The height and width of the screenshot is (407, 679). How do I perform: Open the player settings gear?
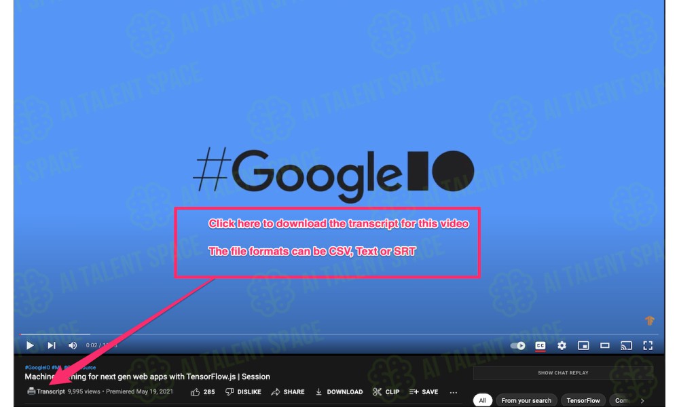click(562, 345)
